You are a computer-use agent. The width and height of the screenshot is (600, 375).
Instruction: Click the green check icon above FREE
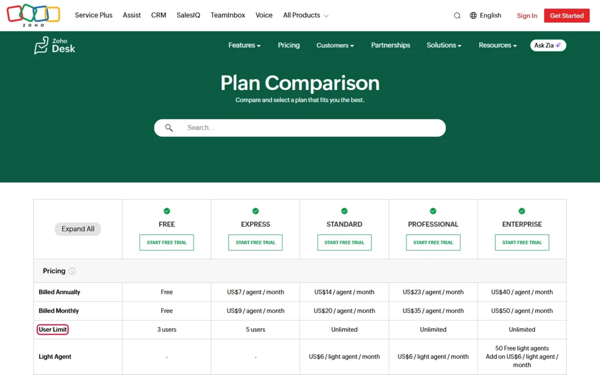coord(167,211)
